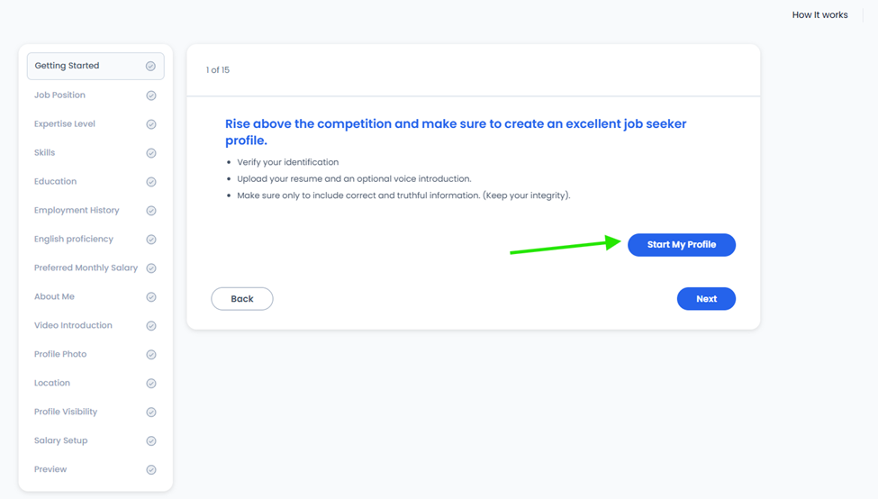The height and width of the screenshot is (499, 878).
Task: Click the checkmark icon beside English proficiency
Action: point(151,240)
